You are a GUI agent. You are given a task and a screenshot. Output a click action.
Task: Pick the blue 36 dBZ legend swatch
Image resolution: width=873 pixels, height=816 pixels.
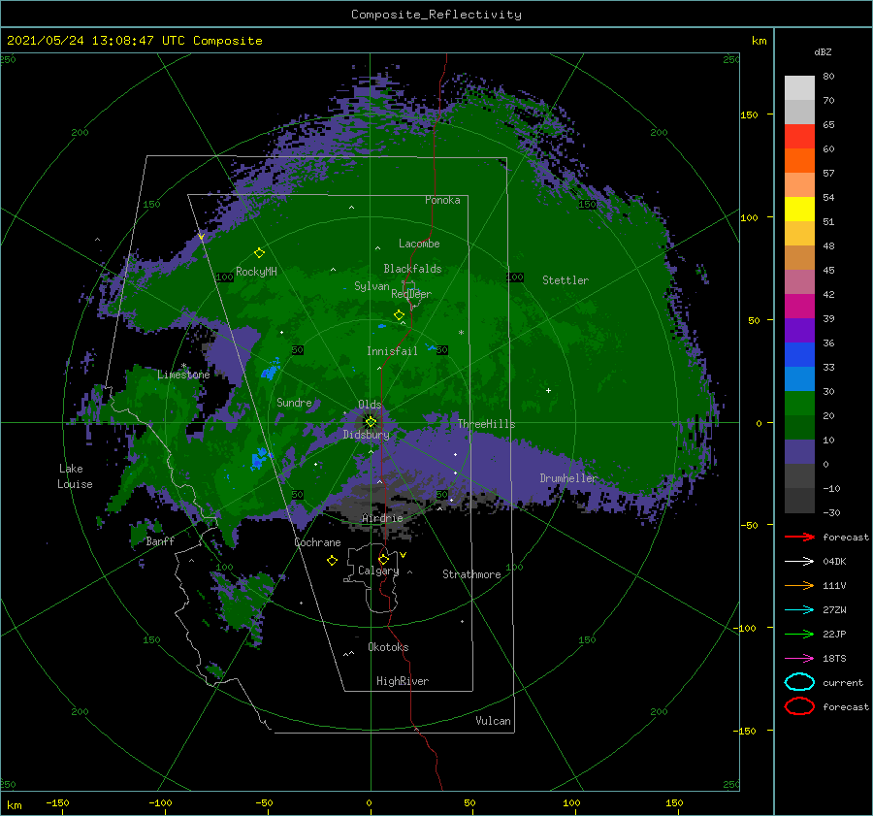click(x=799, y=354)
